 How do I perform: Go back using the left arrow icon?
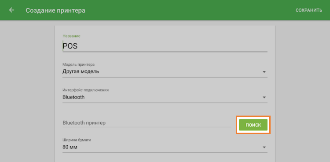tap(11, 10)
